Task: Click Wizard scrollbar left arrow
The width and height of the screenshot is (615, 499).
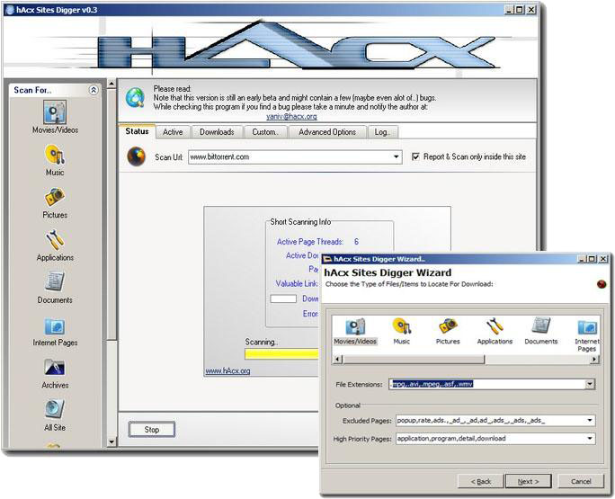Action: (x=338, y=360)
